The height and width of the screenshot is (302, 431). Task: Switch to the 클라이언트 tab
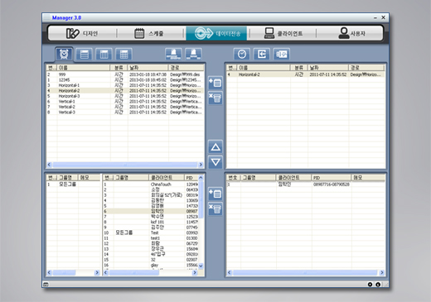(283, 33)
